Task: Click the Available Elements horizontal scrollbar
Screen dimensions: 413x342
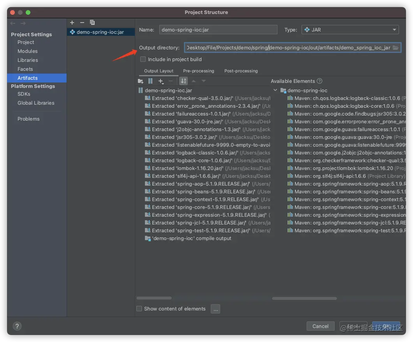Action: [x=304, y=298]
